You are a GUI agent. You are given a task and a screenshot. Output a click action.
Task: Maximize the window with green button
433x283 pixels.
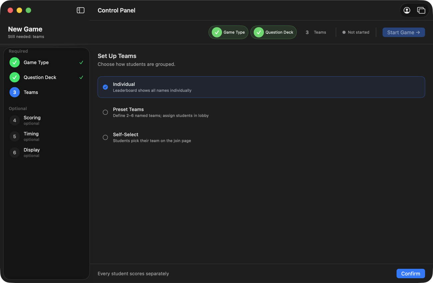[28, 10]
